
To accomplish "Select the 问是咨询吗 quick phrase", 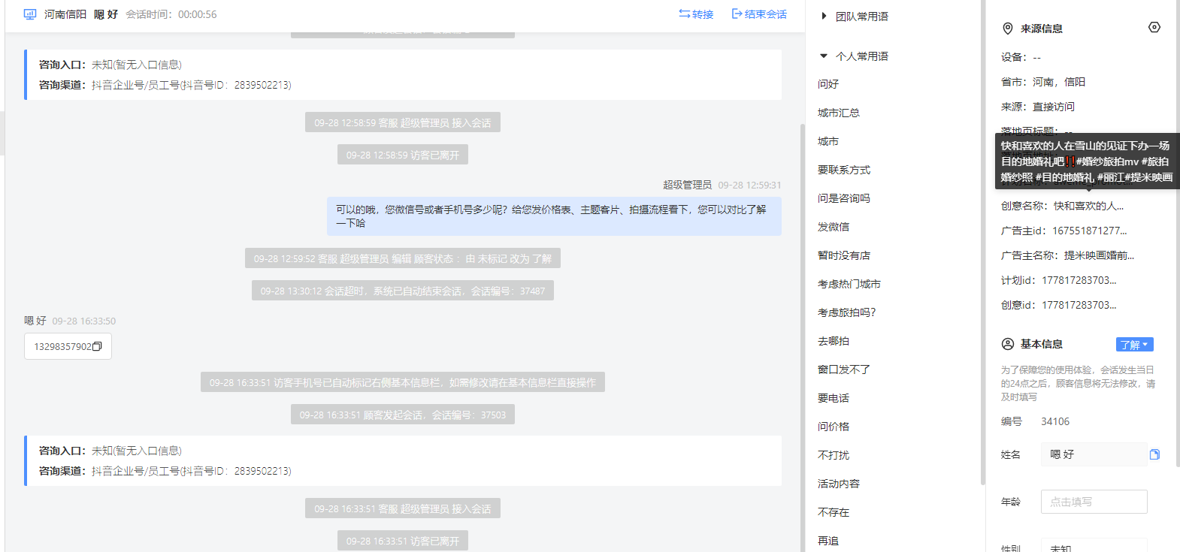I will tap(844, 198).
